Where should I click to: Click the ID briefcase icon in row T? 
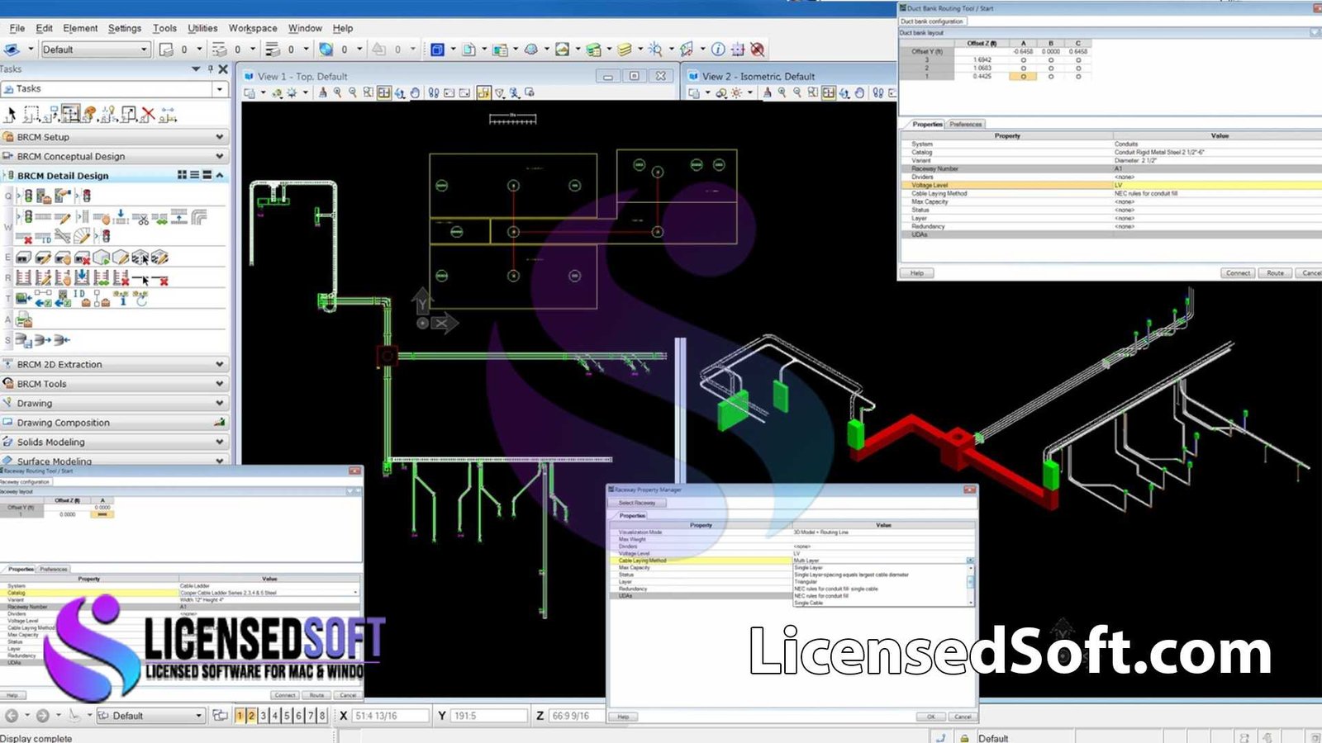pos(82,297)
